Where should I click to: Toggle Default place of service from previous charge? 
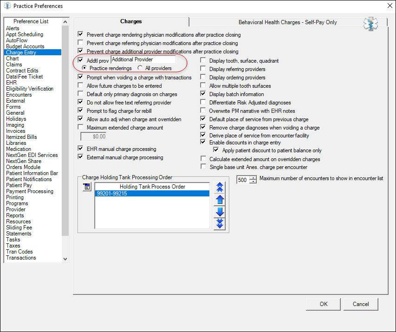pyautogui.click(x=203, y=118)
